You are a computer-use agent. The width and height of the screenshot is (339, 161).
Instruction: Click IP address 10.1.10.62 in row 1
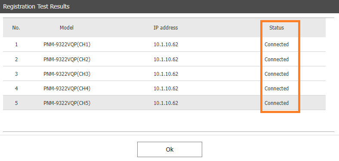166,45
